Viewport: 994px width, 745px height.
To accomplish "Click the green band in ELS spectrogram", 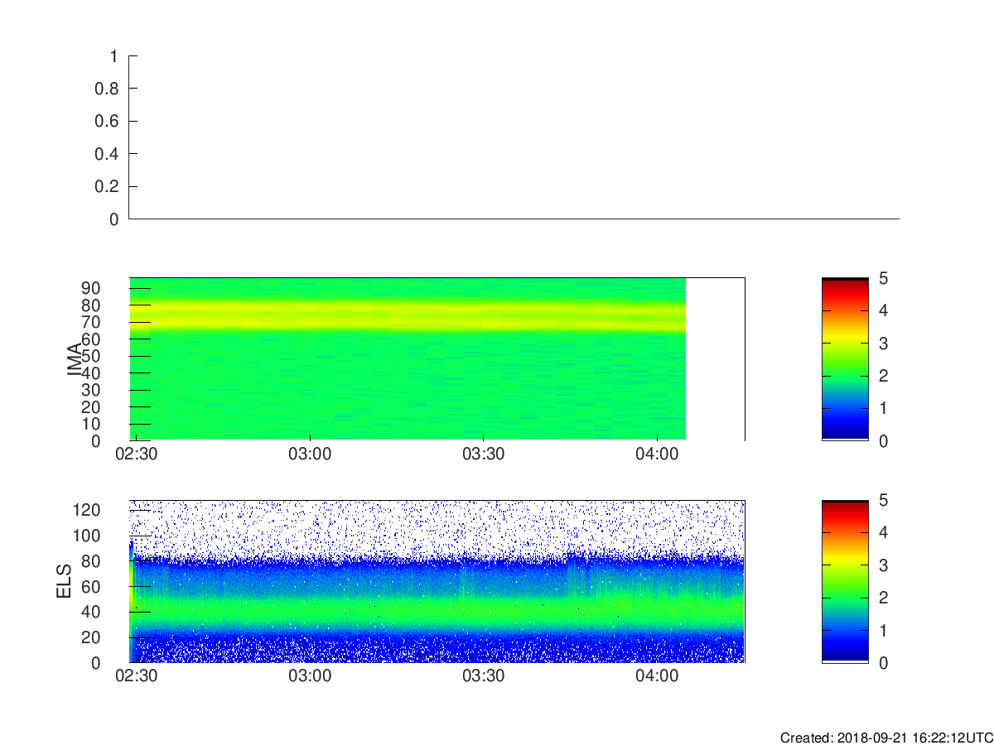I will point(437,611).
